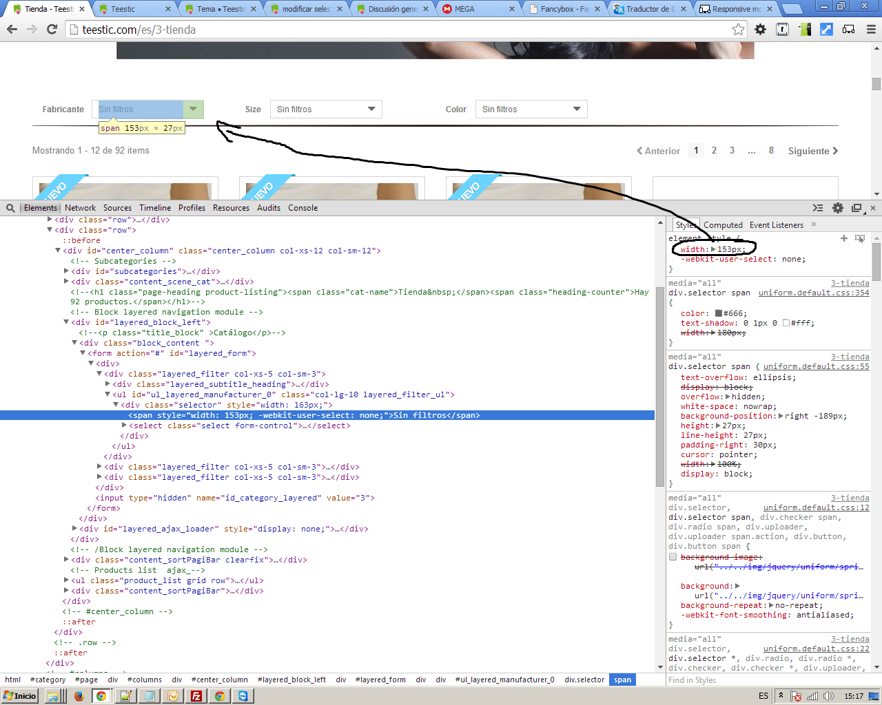882x705 pixels.
Task: Open the Size filter dropdown
Action: point(326,109)
